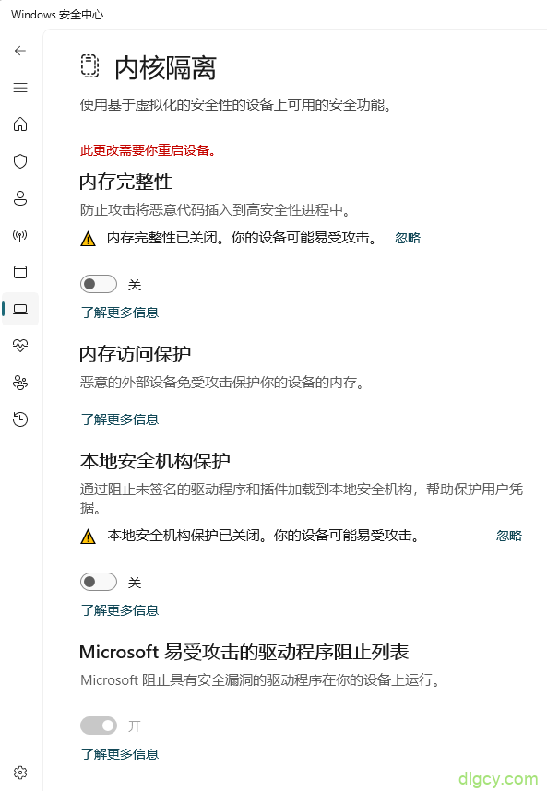The image size is (547, 791).
Task: Open the home page in the sidebar
Action: (x=20, y=124)
